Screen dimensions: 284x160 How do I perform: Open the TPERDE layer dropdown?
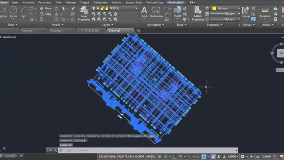click(137, 8)
